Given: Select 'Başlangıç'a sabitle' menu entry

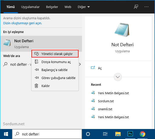Looking at the screenshot, I should (55, 70).
